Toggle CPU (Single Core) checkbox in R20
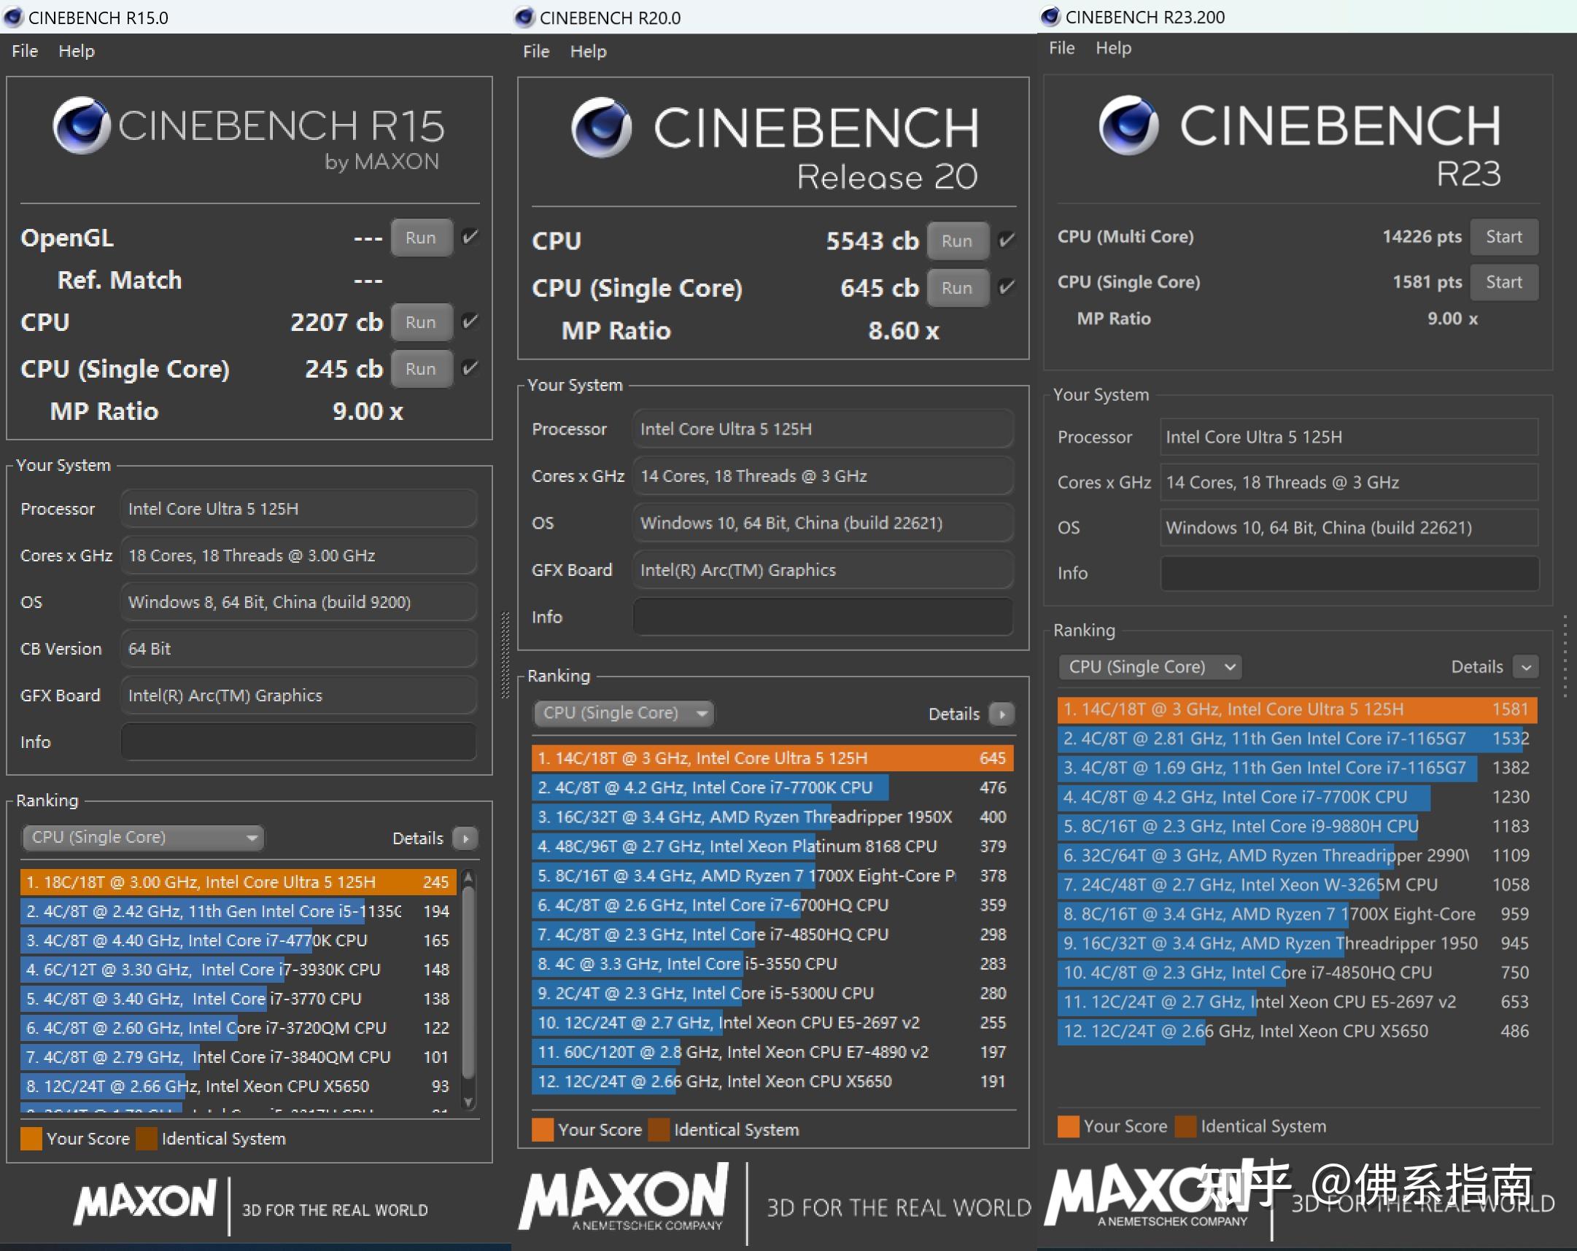 1007,287
